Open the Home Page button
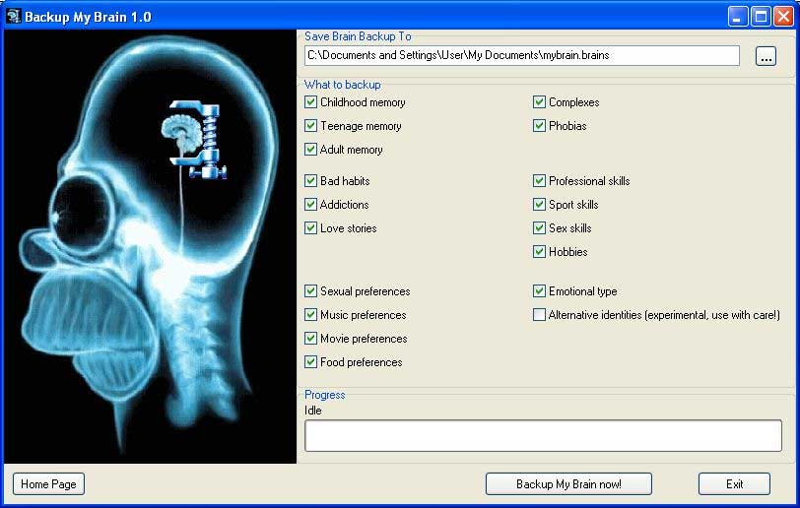 point(48,484)
